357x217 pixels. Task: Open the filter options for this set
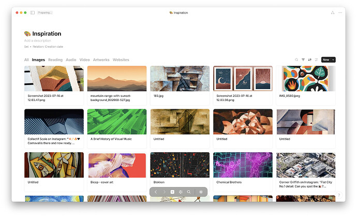[303, 60]
